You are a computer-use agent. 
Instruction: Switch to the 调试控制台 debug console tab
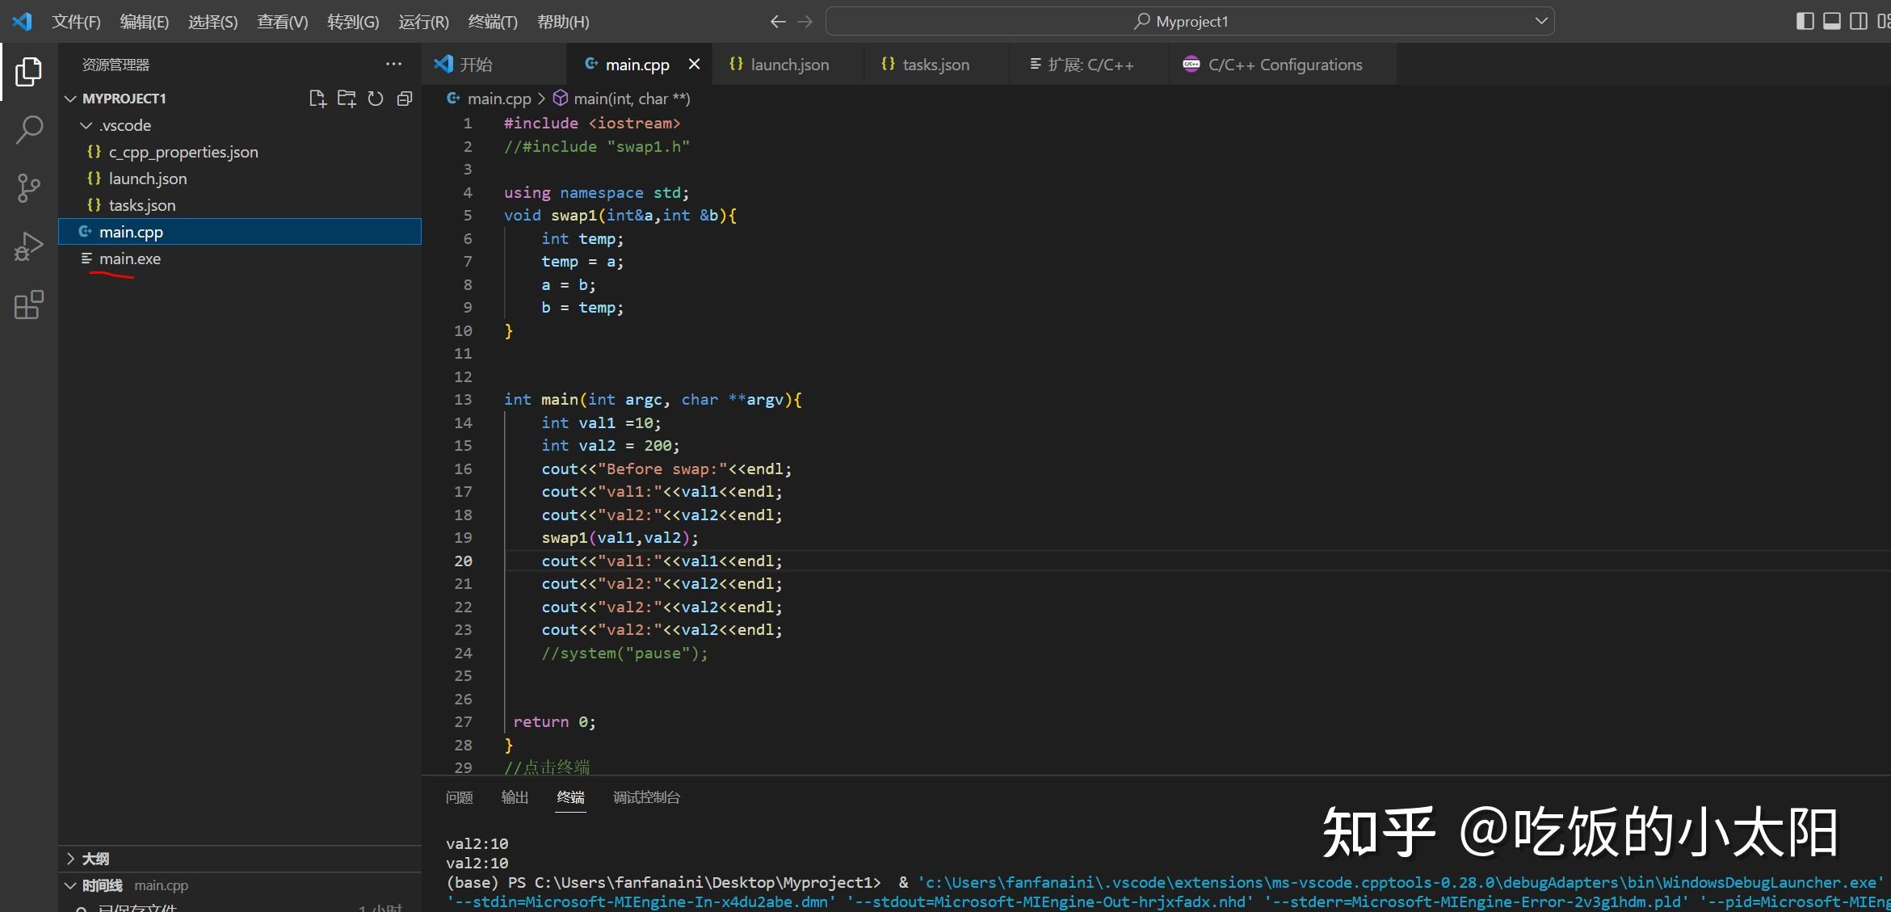[x=646, y=797]
